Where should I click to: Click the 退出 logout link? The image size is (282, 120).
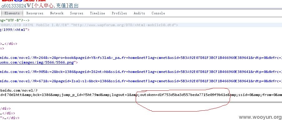(x=73, y=6)
